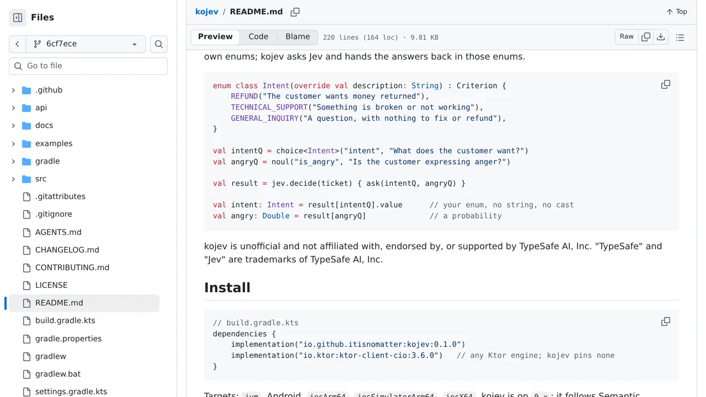The width and height of the screenshot is (706, 397).
Task: Copy the README.md file path
Action: 295,12
